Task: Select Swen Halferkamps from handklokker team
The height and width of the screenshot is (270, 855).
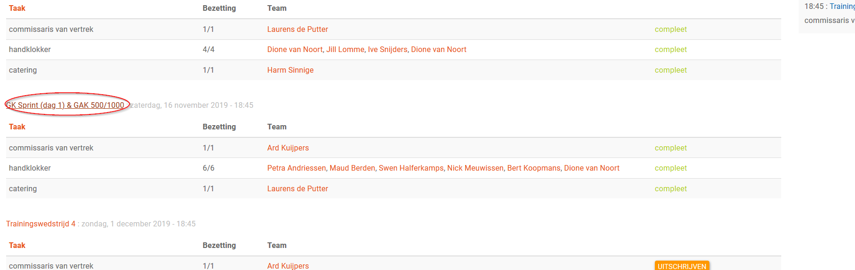Action: coord(411,168)
